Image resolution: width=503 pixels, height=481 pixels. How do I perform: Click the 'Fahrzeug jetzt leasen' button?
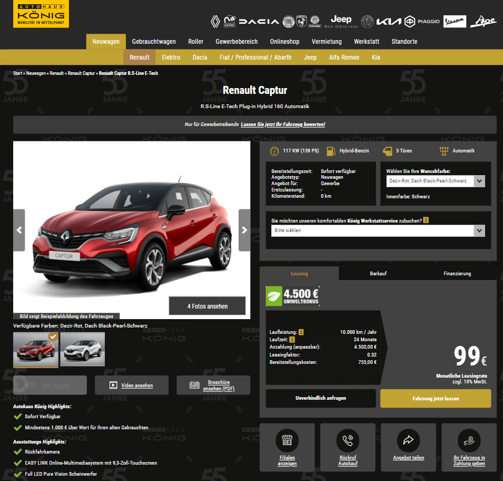pyautogui.click(x=436, y=398)
